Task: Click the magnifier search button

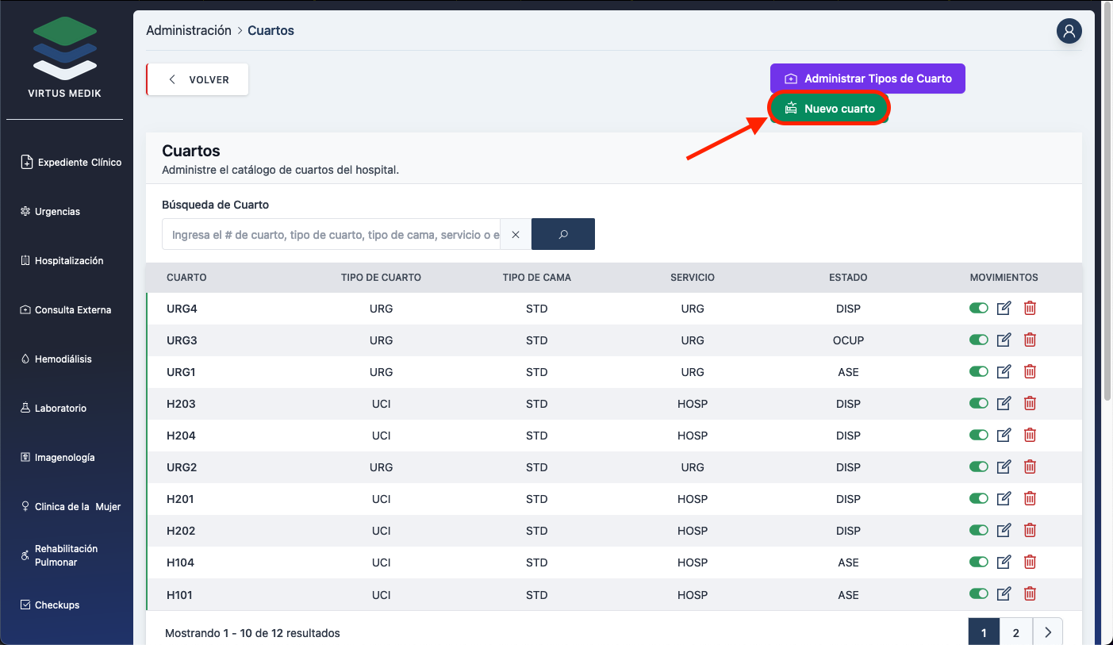Action: [x=563, y=235]
